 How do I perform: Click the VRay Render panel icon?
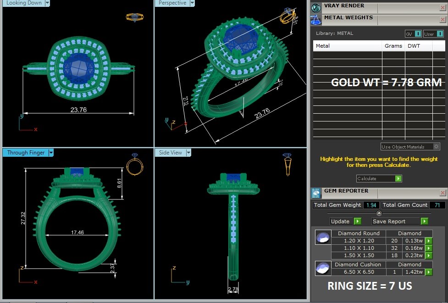tap(315, 7)
